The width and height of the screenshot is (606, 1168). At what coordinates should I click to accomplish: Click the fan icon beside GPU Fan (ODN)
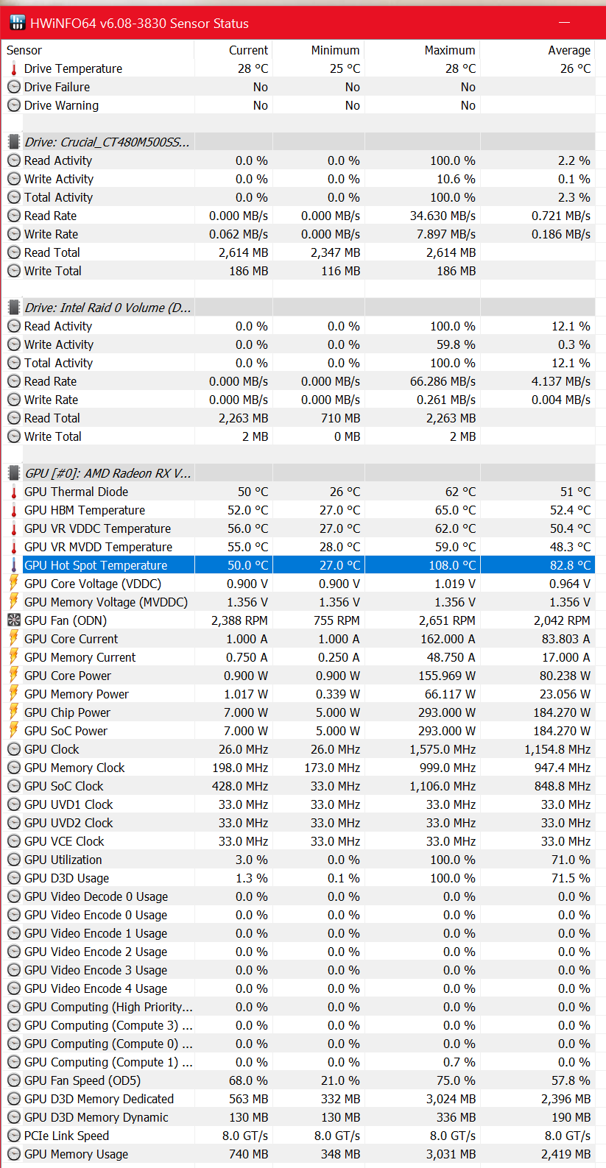(14, 620)
